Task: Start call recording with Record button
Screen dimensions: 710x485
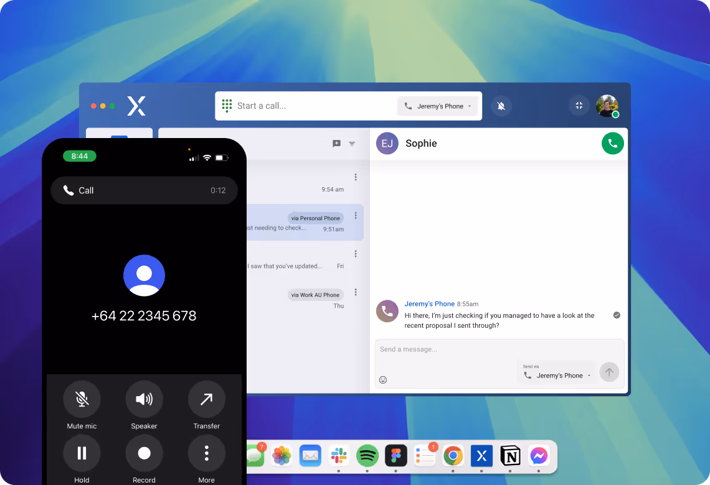Action: pos(144,453)
